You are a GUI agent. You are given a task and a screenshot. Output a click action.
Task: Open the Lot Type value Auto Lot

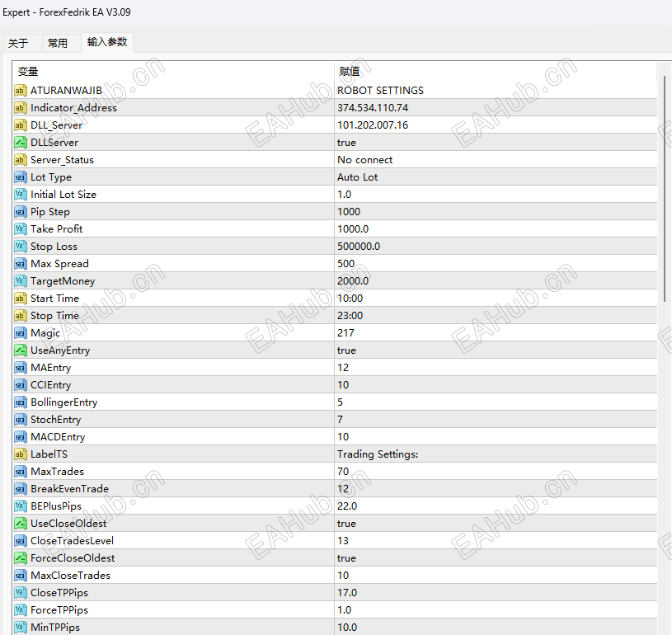pos(496,177)
